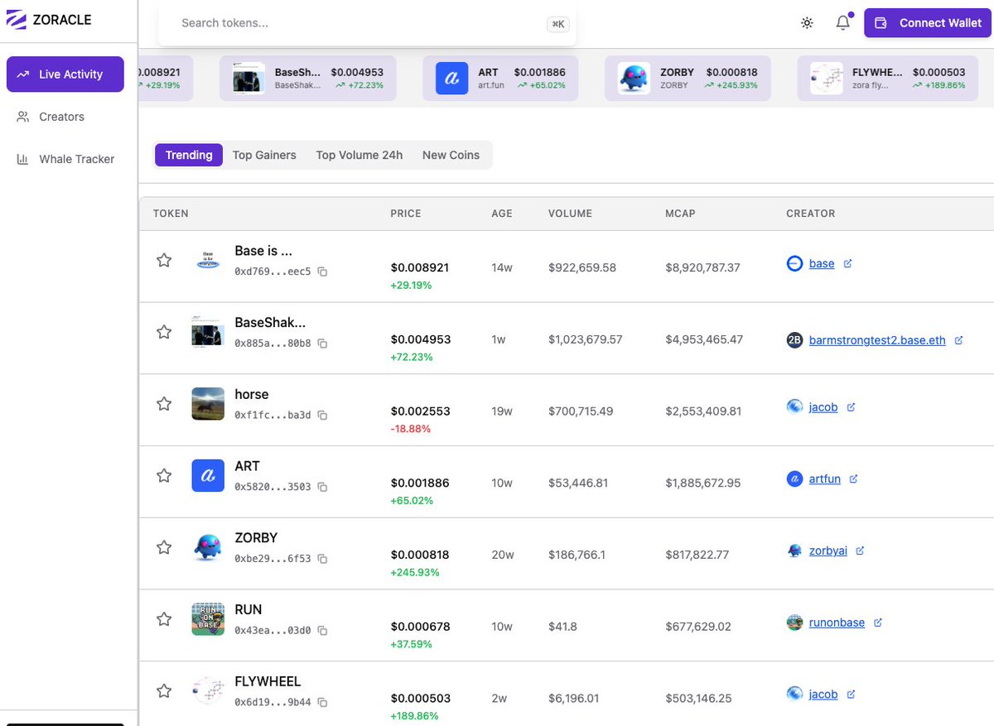Viewport: 994px width, 726px height.
Task: Star the BaseShak... token row
Action: (164, 332)
